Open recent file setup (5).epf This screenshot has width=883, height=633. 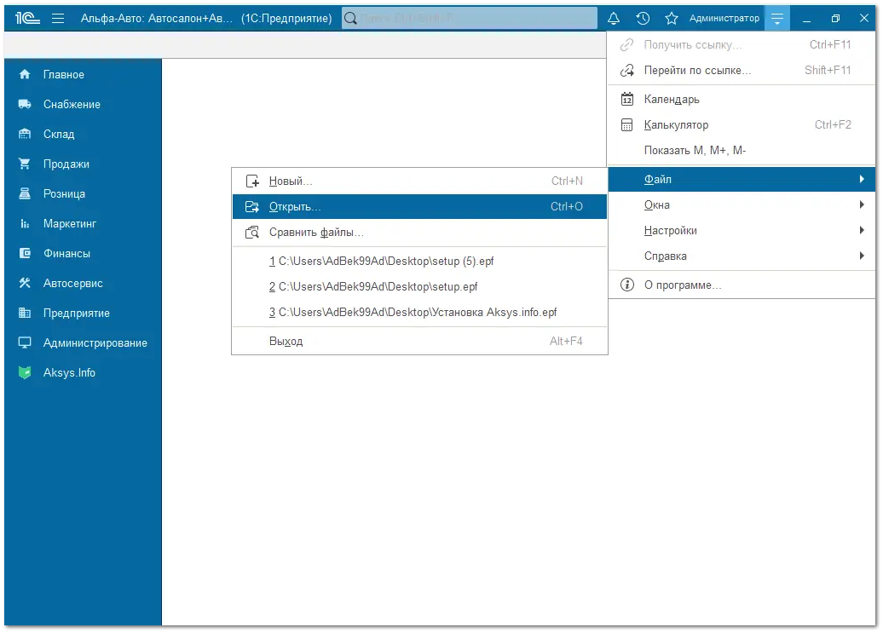coord(419,261)
